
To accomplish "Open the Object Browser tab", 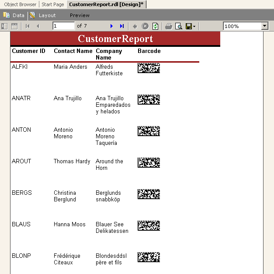I will tap(20, 4).
